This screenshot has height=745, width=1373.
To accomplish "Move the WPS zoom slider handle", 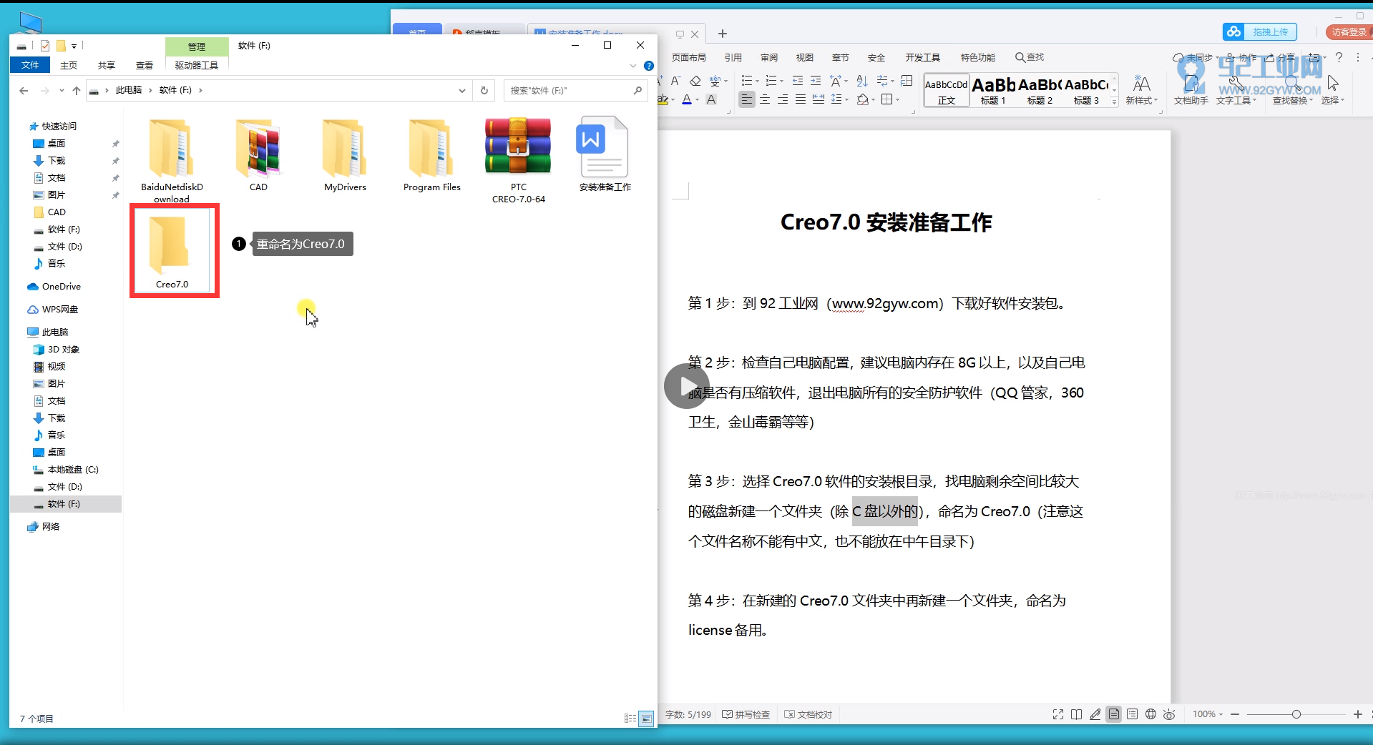I will [x=1296, y=714].
